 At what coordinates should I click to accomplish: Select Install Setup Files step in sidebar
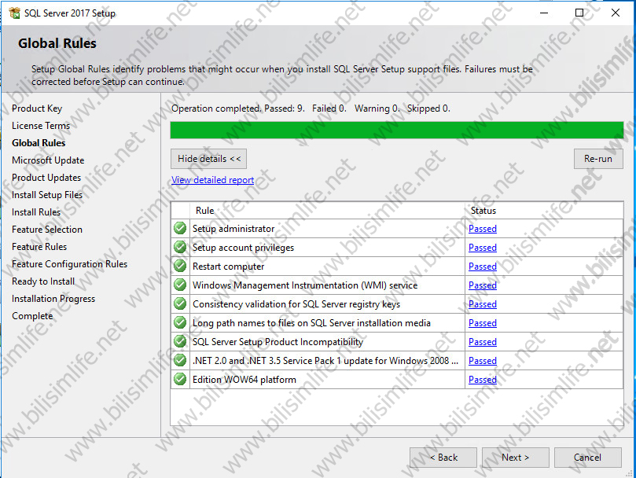[x=47, y=195]
